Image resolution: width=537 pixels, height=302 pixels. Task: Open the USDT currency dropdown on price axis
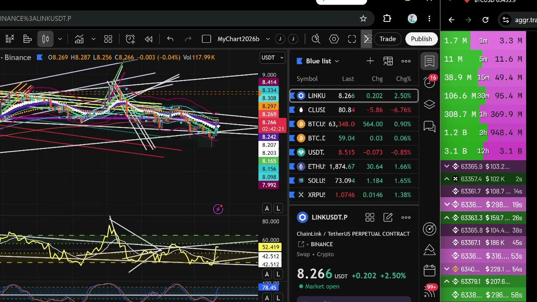pos(273,57)
